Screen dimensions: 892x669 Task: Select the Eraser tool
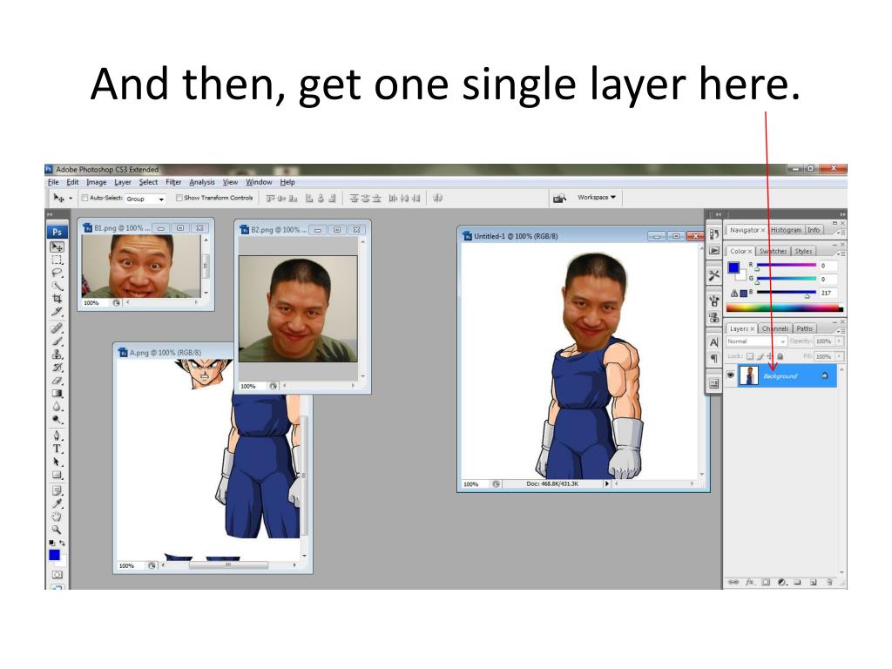[57, 381]
